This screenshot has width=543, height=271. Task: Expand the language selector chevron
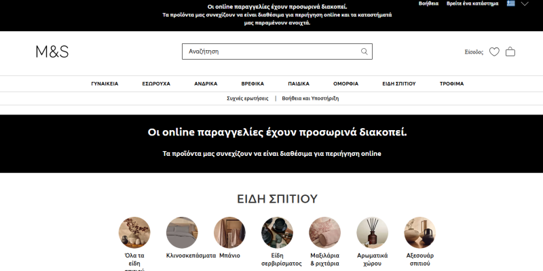pyautogui.click(x=524, y=3)
